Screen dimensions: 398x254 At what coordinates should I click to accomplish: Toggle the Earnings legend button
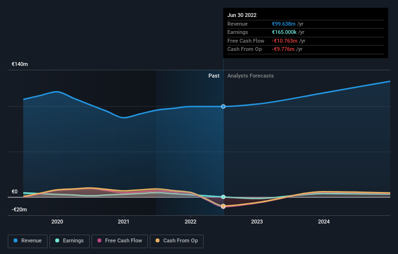pyautogui.click(x=69, y=241)
